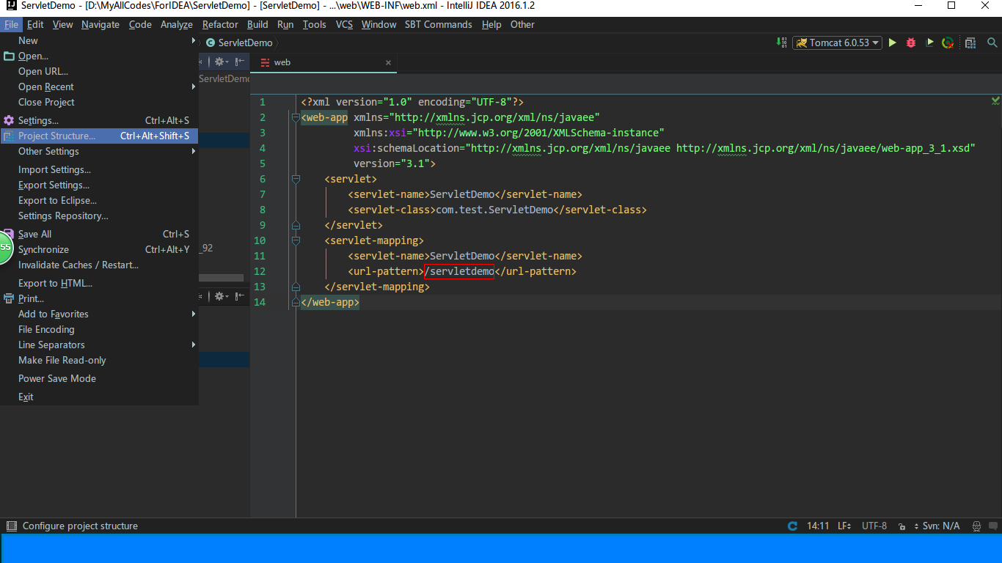The height and width of the screenshot is (563, 1002).
Task: Open the Edit menu
Action: 35,24
